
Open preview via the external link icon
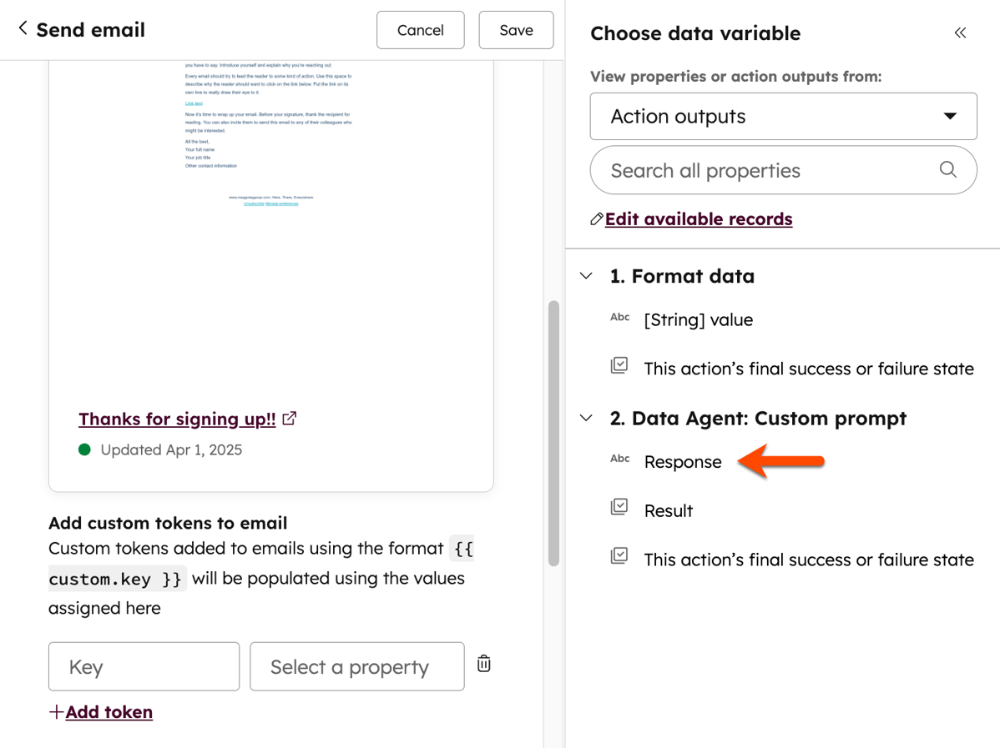tap(288, 418)
